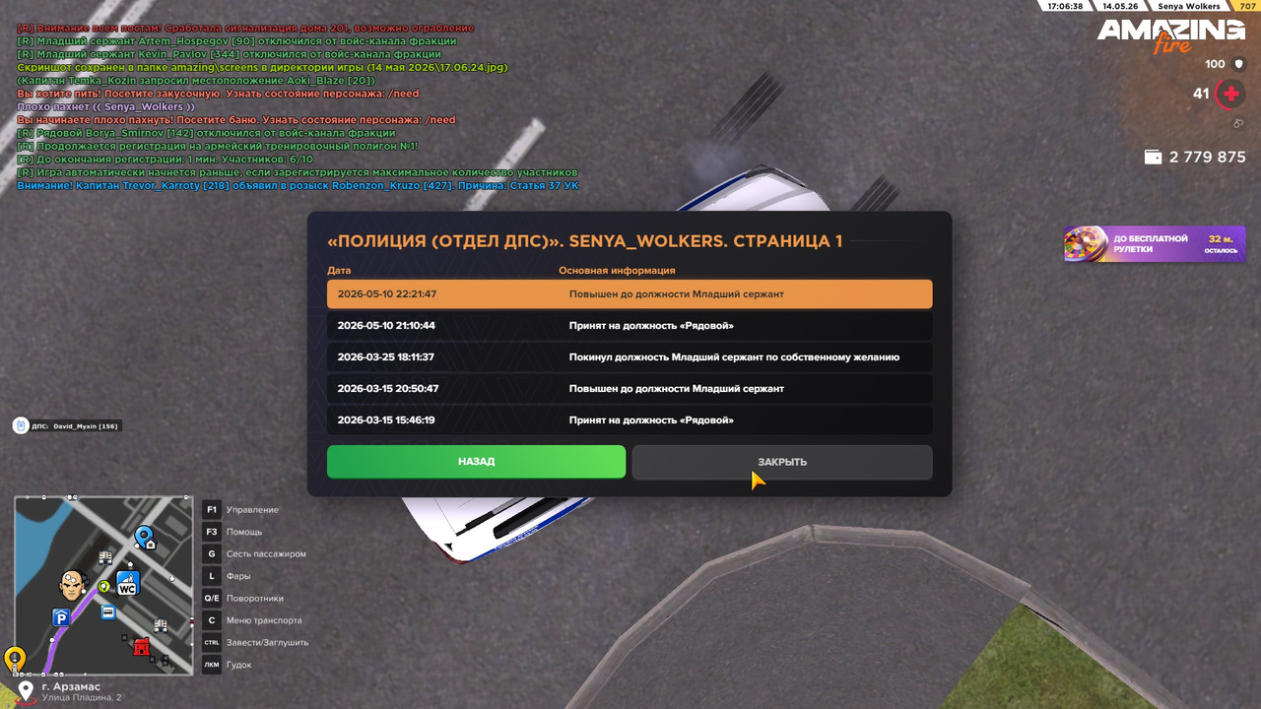Click the clock showing 17:06:38

tap(1066, 6)
